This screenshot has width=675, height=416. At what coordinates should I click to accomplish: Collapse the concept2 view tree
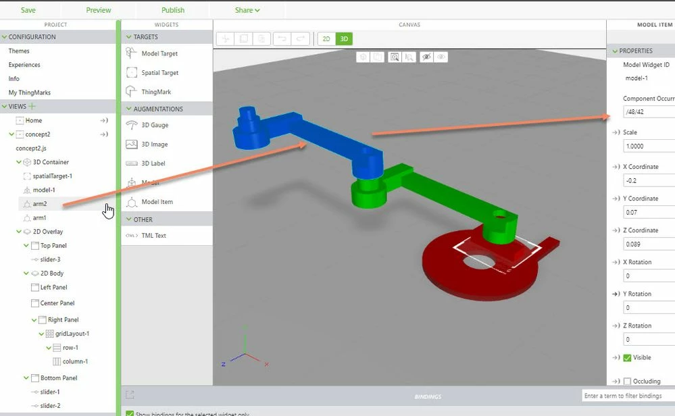coord(11,134)
